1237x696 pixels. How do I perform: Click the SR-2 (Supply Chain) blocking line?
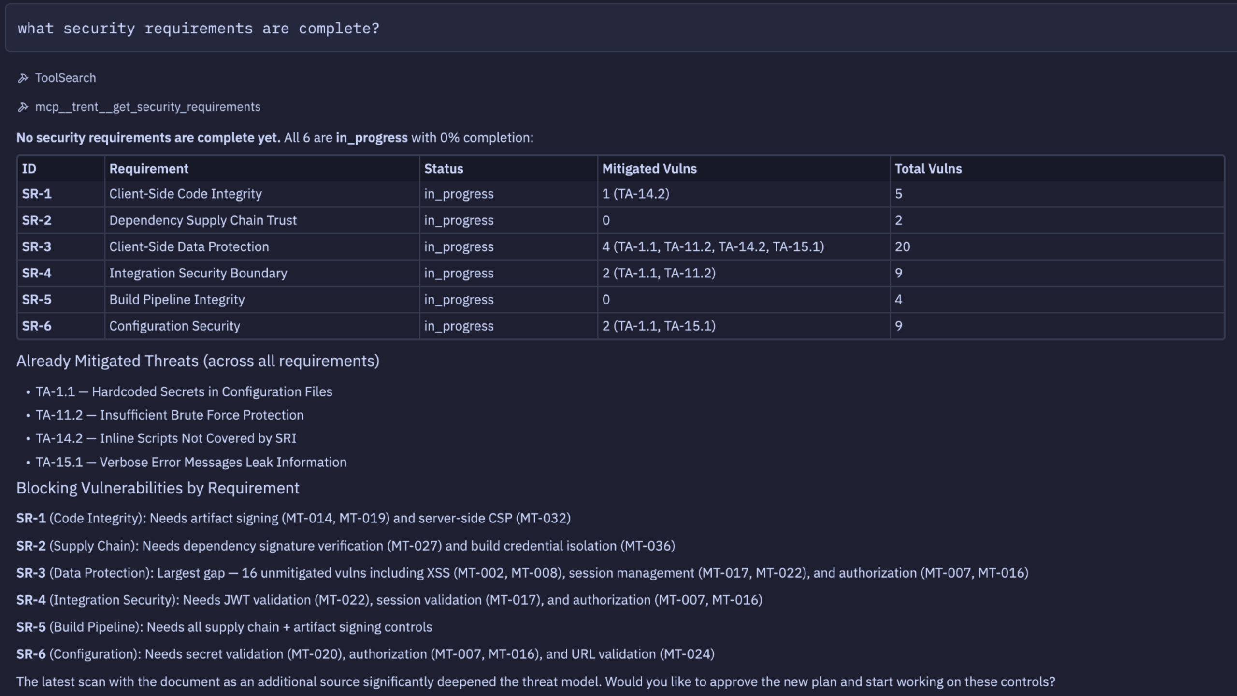[346, 546]
